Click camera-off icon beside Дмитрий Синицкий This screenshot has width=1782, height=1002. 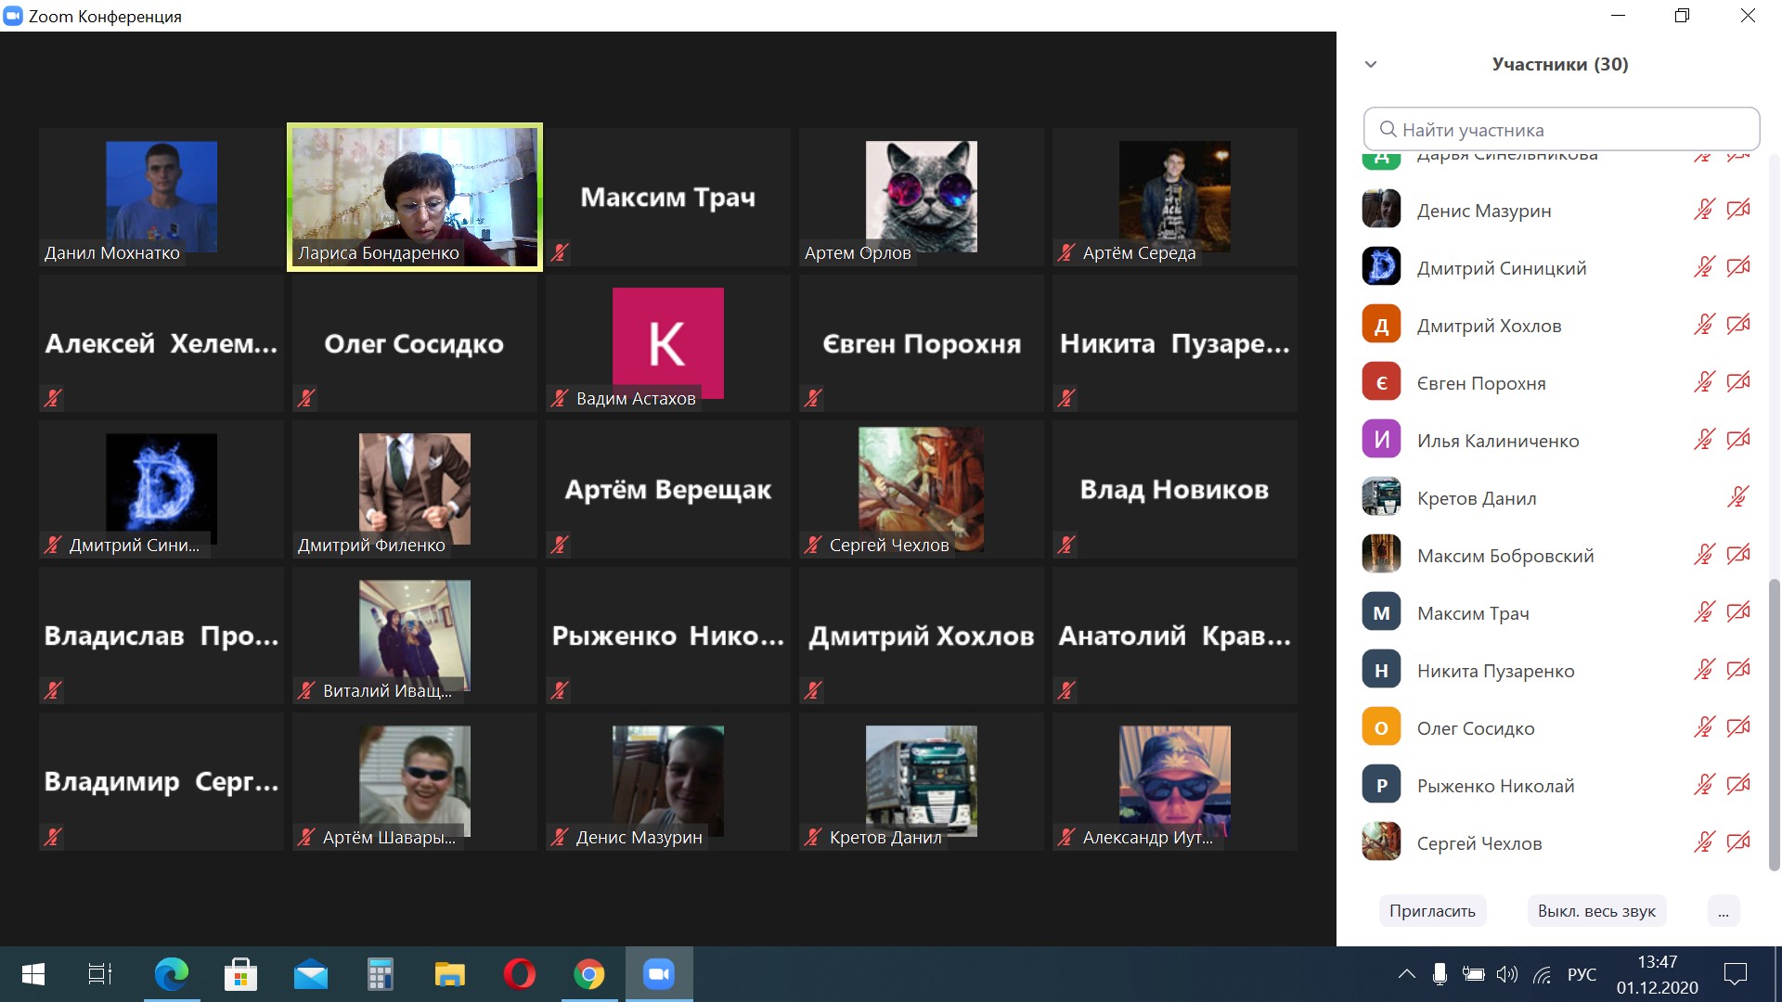(x=1738, y=267)
